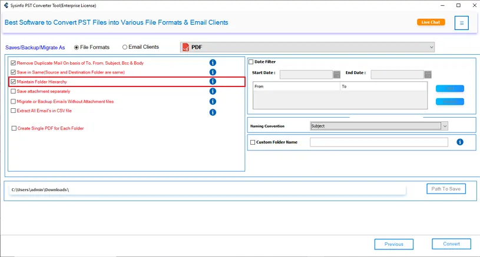Click the Custom Folder Name text field
This screenshot has width=480, height=257.
(x=379, y=142)
